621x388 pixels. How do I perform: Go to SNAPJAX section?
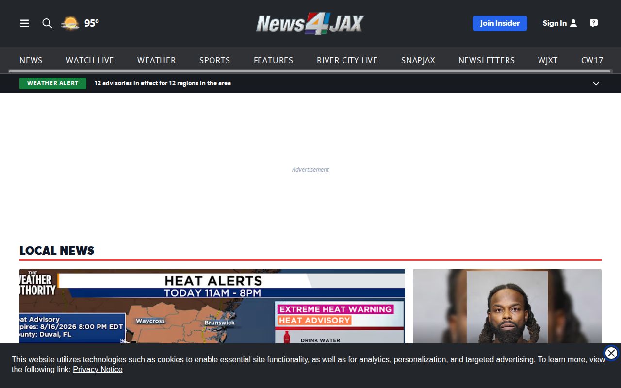point(418,60)
